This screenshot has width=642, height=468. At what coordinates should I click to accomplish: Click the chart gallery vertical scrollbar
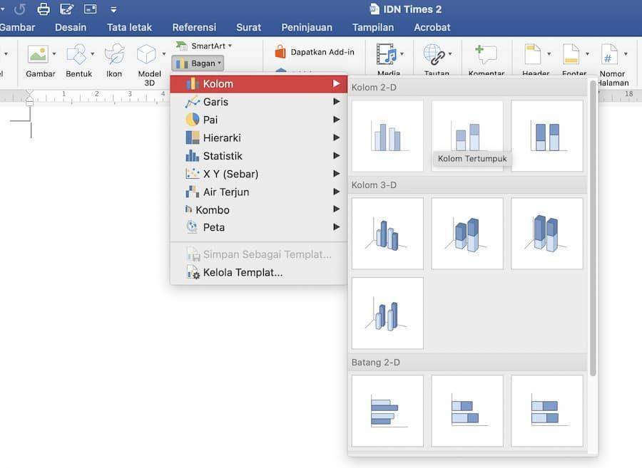tap(593, 228)
